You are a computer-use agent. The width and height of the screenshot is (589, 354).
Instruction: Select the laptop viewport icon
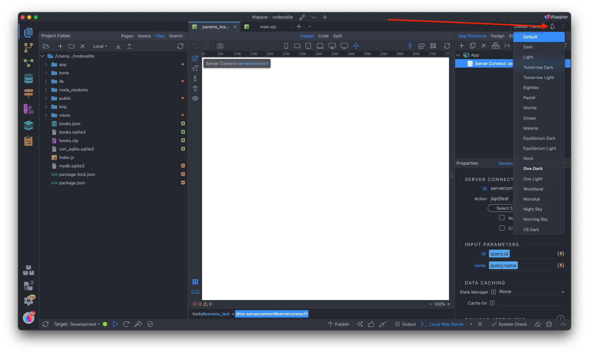pos(320,46)
